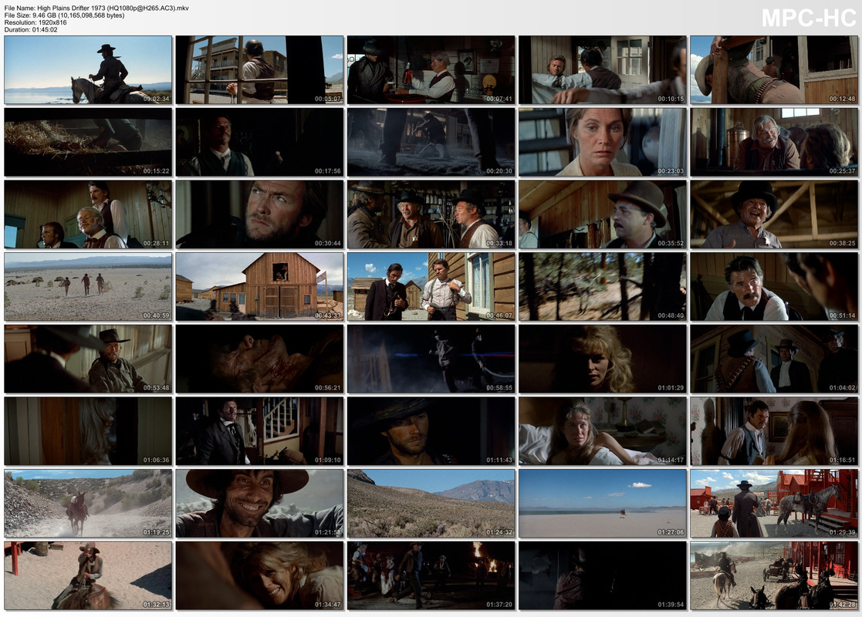862x617 pixels.
Task: Click the dark frame at 00:15:22
Action: 88,142
